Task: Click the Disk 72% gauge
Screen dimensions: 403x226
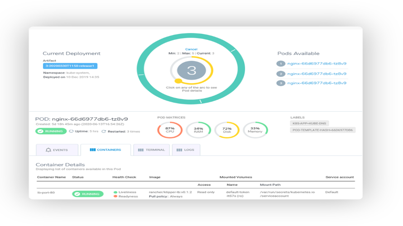Action: (x=227, y=130)
